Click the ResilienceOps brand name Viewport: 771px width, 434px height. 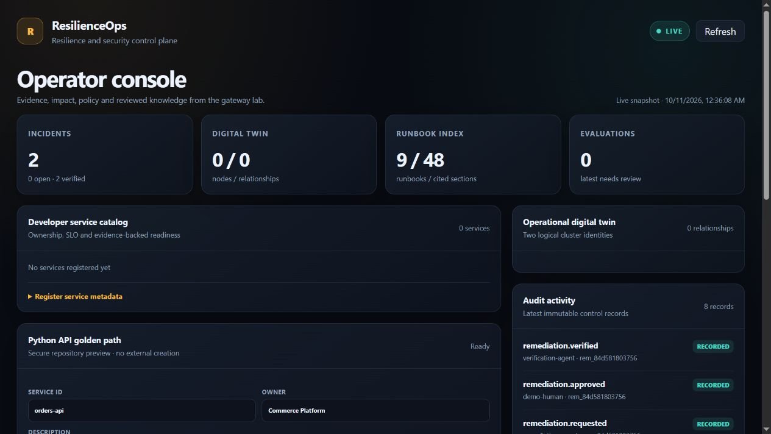pyautogui.click(x=89, y=26)
